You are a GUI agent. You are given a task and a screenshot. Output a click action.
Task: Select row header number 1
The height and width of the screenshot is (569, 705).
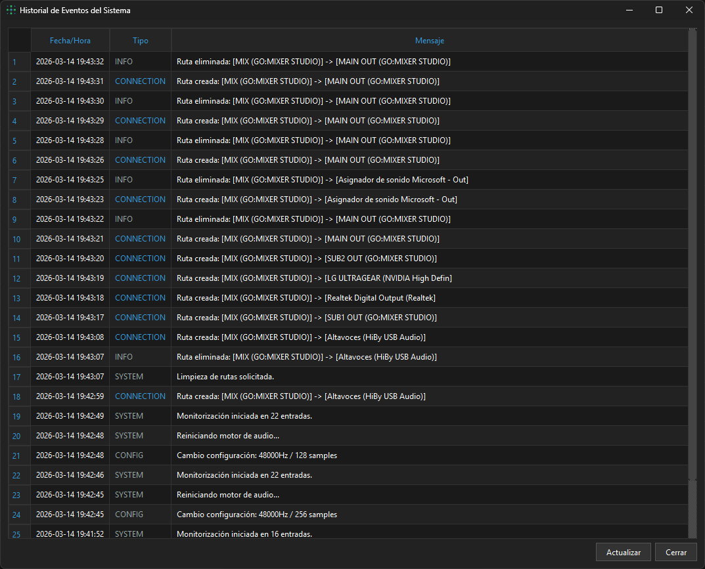[x=19, y=62]
